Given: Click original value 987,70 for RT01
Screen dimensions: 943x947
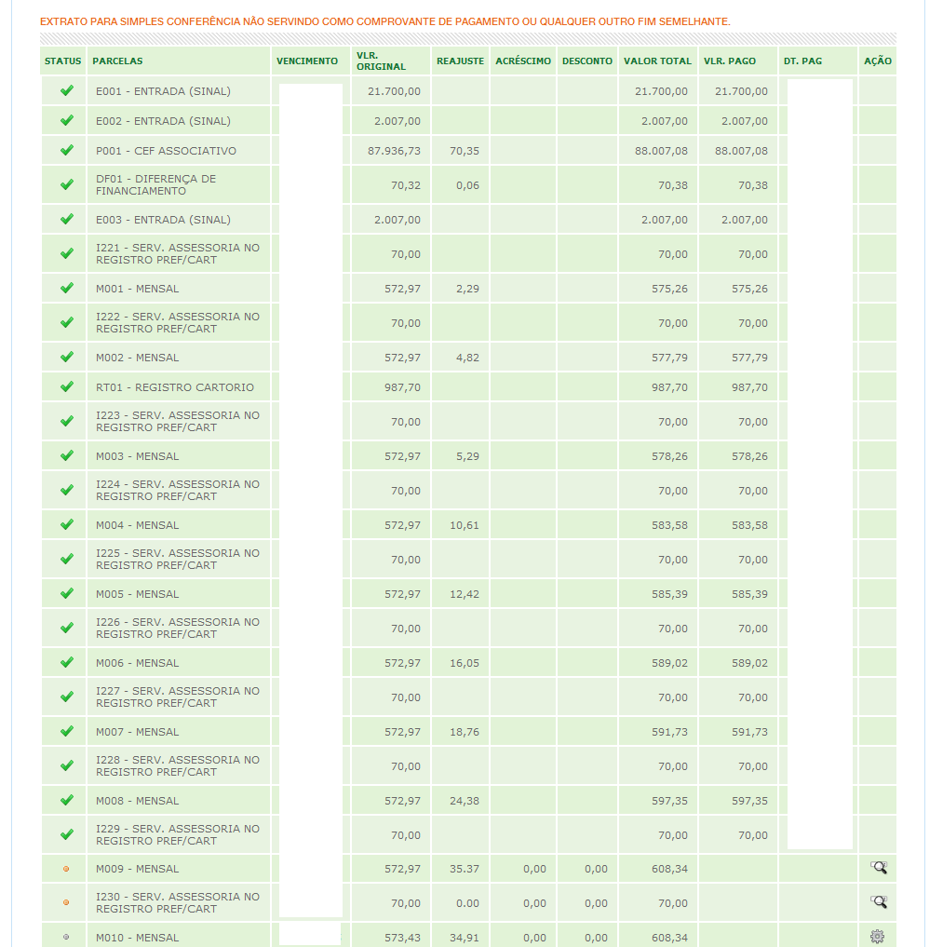Looking at the screenshot, I should coord(402,387).
